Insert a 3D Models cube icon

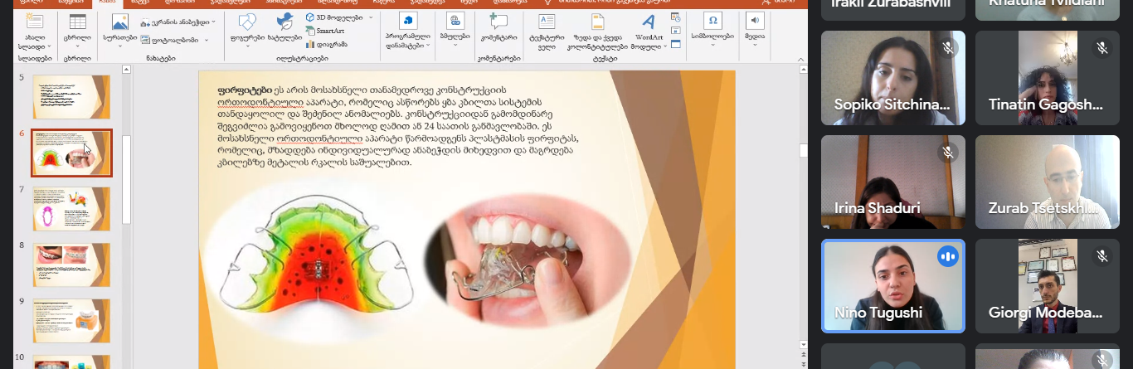310,17
